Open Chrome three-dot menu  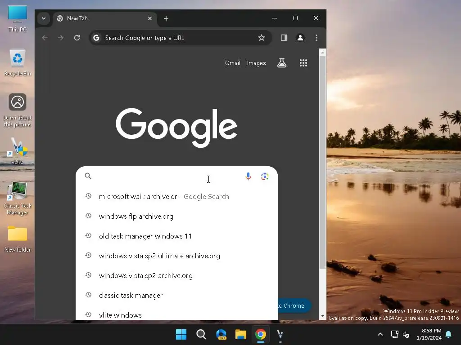click(316, 38)
